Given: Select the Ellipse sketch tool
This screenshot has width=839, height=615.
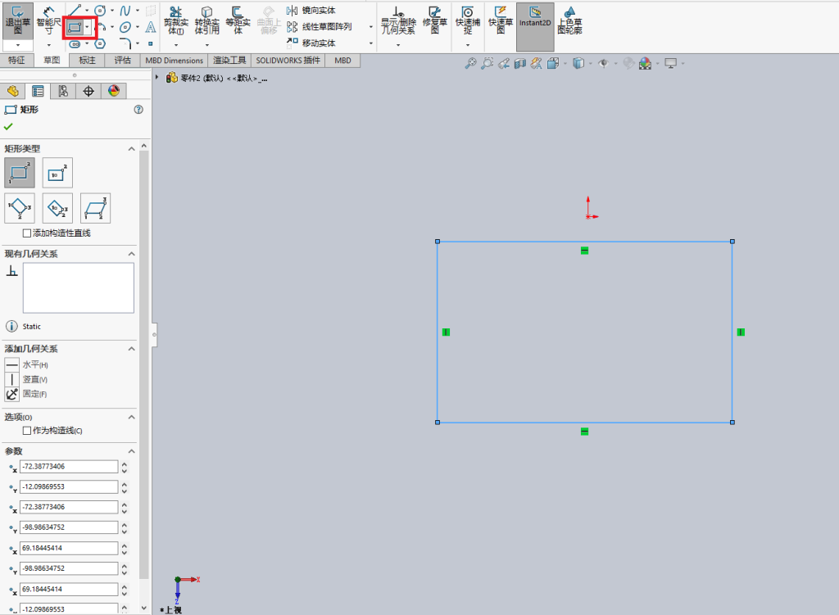Looking at the screenshot, I should click(125, 27).
